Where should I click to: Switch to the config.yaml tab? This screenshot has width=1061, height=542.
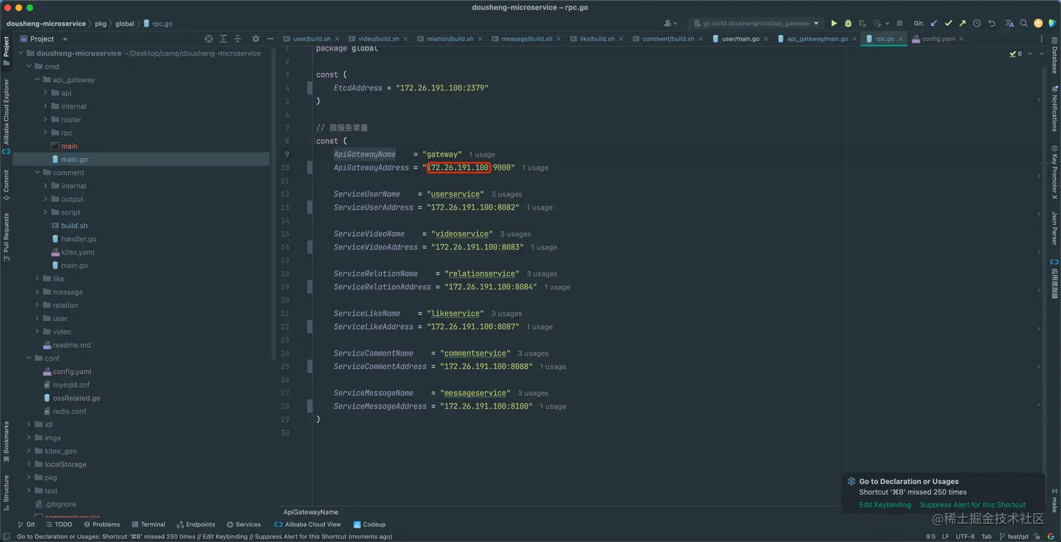(938, 39)
